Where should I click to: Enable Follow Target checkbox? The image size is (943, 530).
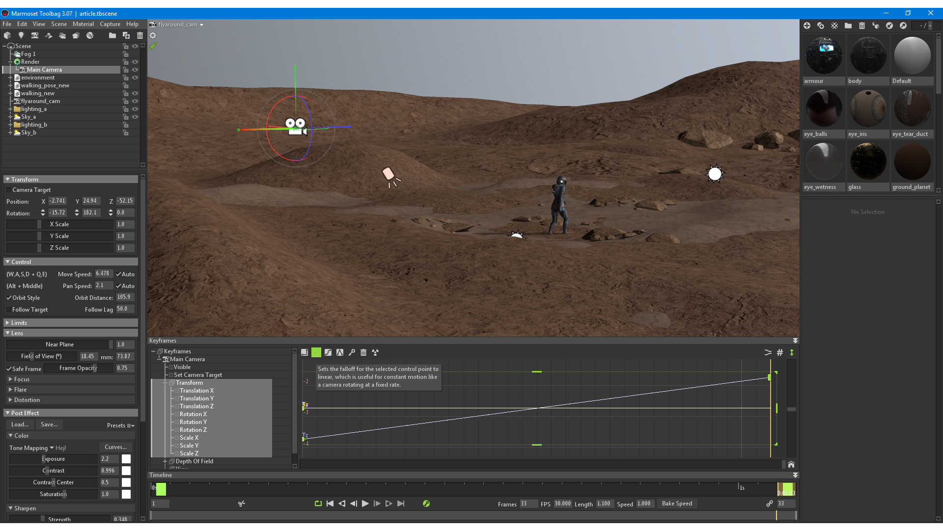(x=9, y=310)
